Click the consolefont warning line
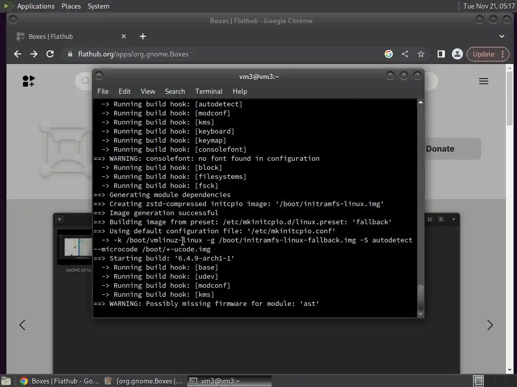Viewport: 517px width, 387px height. (x=206, y=159)
